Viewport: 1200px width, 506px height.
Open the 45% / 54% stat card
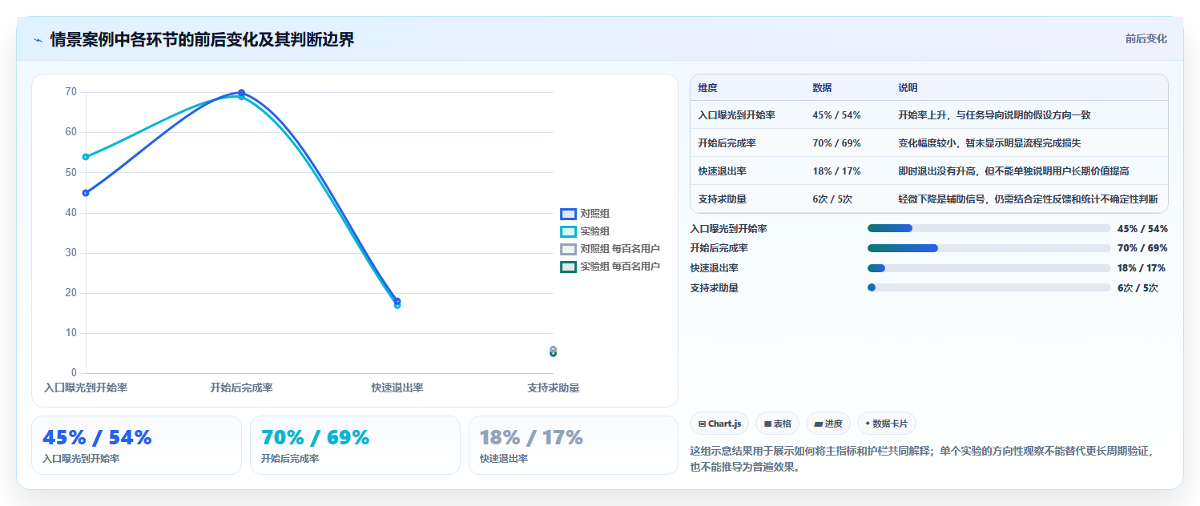[x=136, y=445]
